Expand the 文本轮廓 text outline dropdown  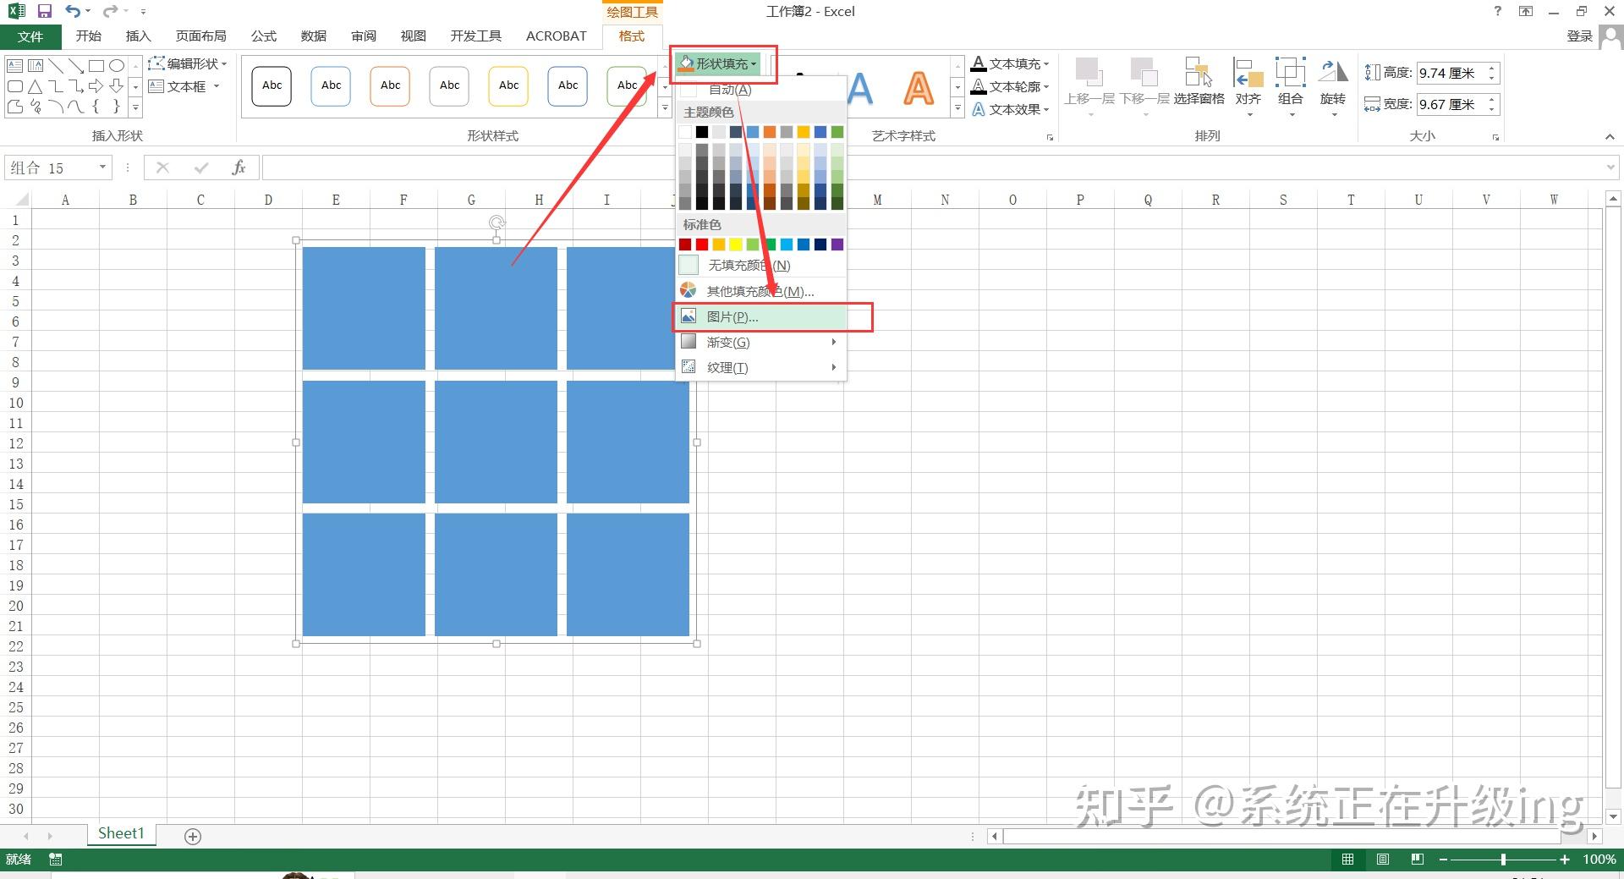point(1010,86)
